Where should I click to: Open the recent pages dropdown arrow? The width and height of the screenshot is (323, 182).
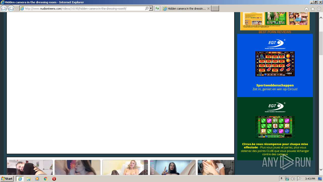(16, 9)
